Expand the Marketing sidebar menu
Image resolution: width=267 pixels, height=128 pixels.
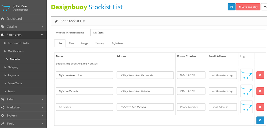(x=23, y=108)
